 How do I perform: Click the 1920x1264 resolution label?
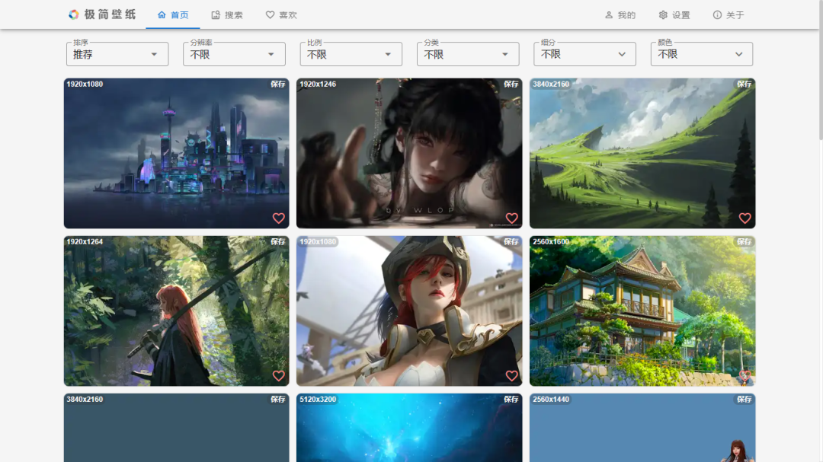pos(85,242)
